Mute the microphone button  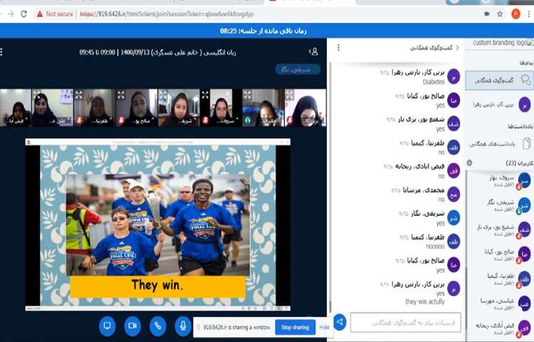(x=182, y=326)
